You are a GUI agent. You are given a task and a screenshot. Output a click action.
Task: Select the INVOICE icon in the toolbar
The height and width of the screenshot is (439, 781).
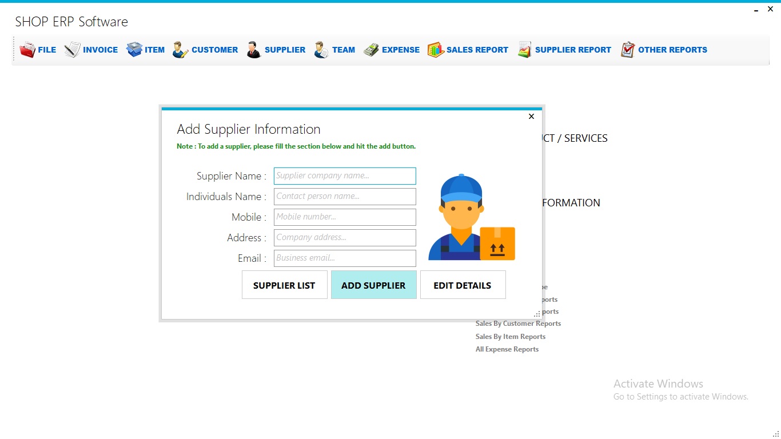(x=72, y=50)
